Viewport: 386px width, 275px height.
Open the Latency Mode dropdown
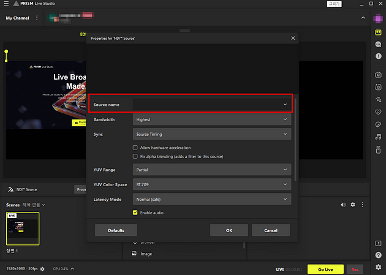pyautogui.click(x=211, y=200)
